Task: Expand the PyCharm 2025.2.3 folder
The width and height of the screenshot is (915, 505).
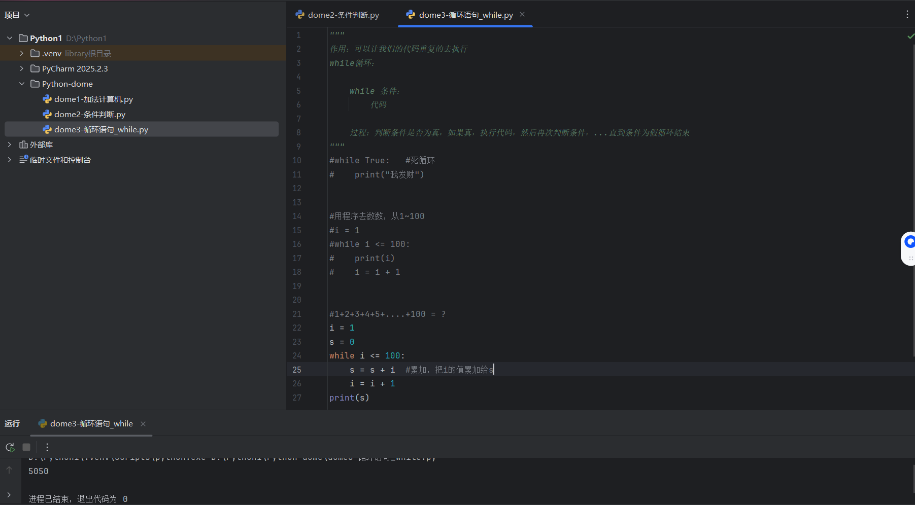Action: pos(22,68)
